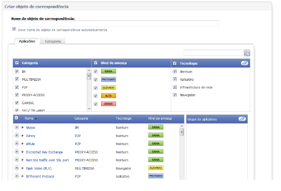The height and width of the screenshot is (191, 281).
Task: Uncheck the PROXY-ACCESS category checkbox
Action: point(17,95)
